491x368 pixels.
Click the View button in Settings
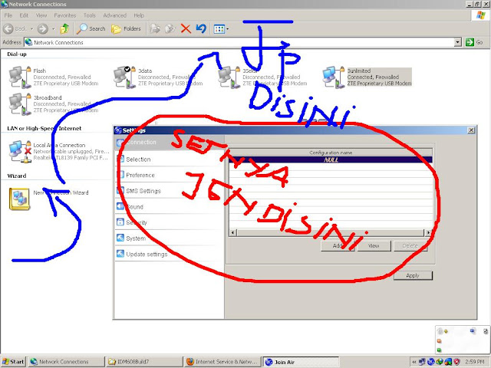[x=374, y=246]
